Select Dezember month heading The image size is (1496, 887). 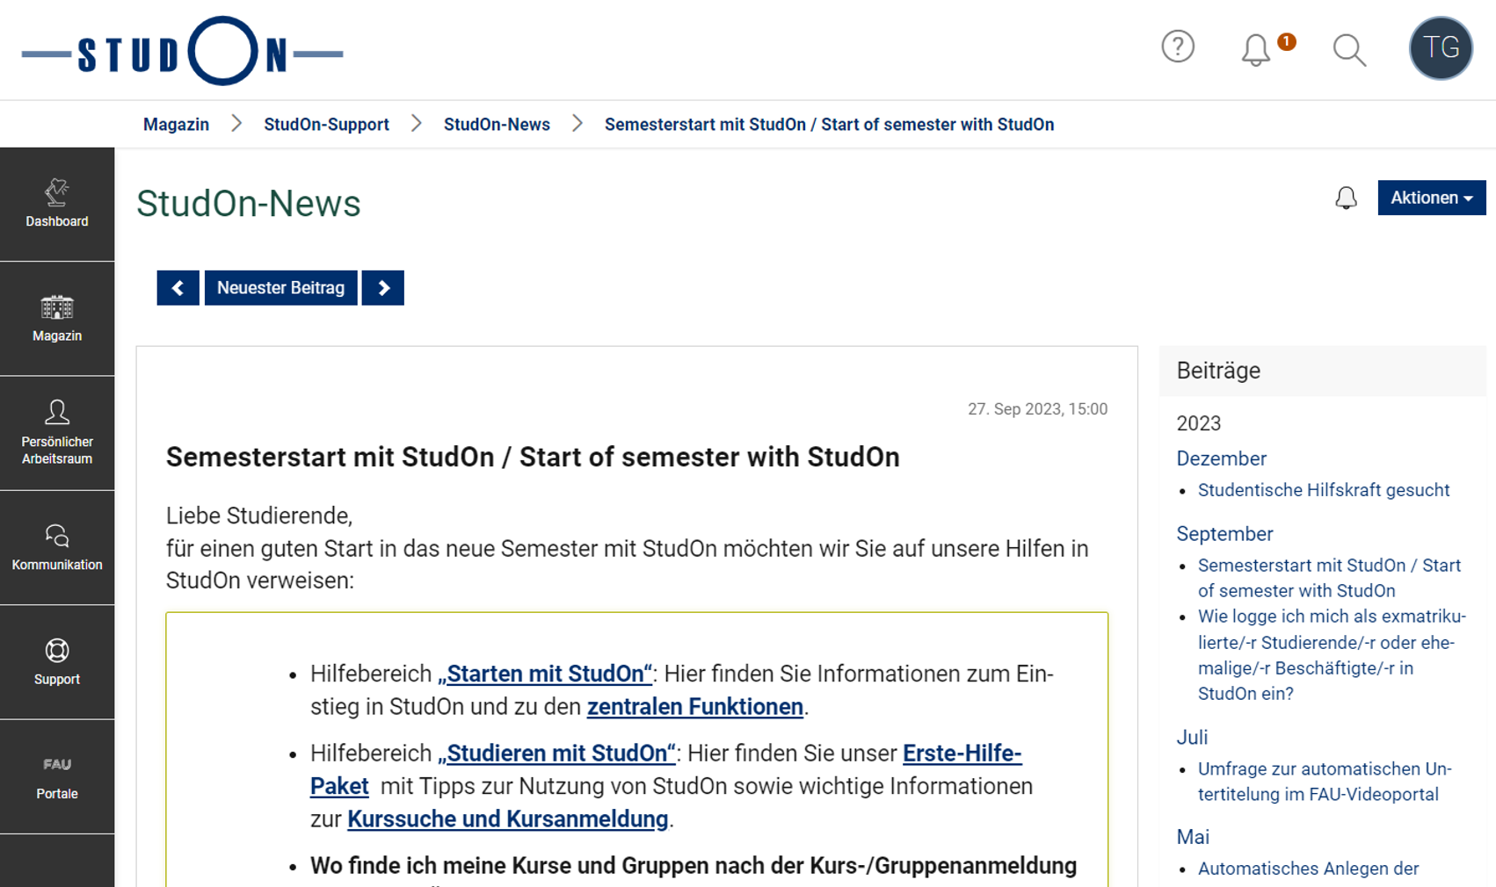point(1221,458)
